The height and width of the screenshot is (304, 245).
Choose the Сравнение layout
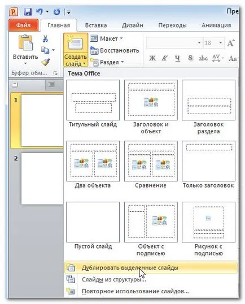pos(151,164)
